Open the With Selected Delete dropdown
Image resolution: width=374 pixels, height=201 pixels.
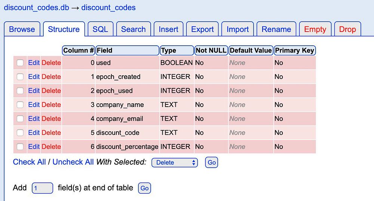pyautogui.click(x=174, y=162)
